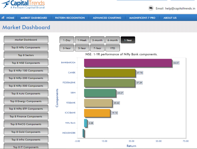Open the HOME menu item
197x149 pixels.
[x=11, y=18]
